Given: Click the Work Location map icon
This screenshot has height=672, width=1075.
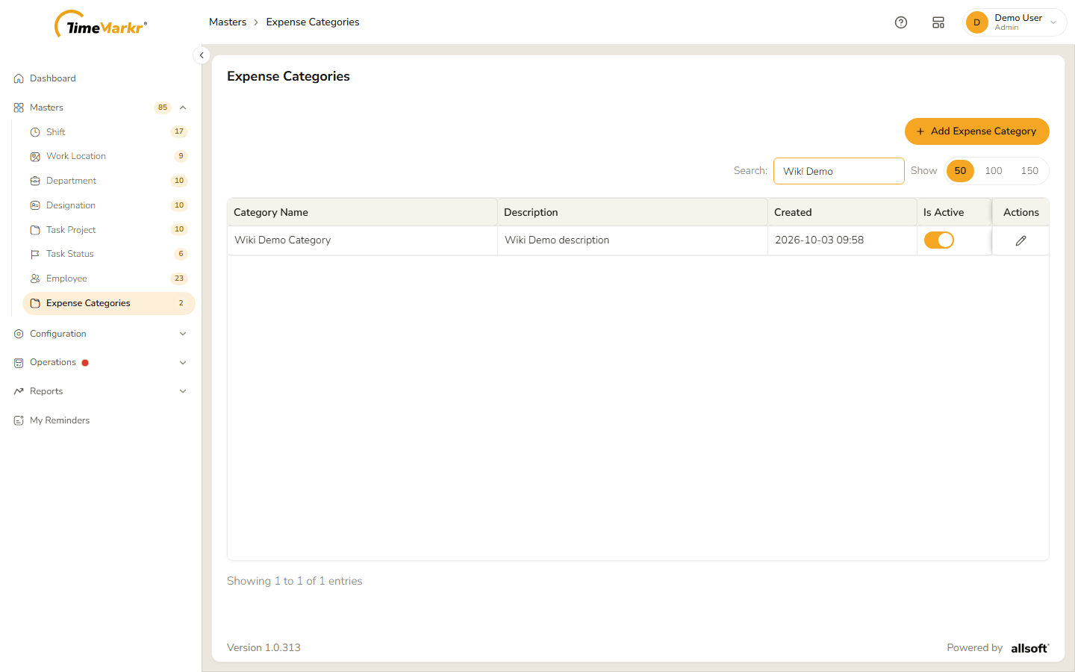Looking at the screenshot, I should tap(35, 157).
